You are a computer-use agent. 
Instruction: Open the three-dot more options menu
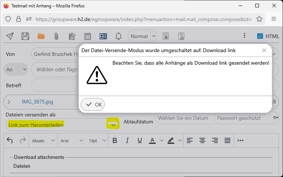coord(244,36)
